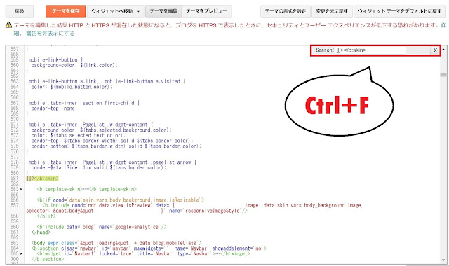
Task: Click b:section class='navbar' line
Action: pyautogui.click(x=149, y=248)
